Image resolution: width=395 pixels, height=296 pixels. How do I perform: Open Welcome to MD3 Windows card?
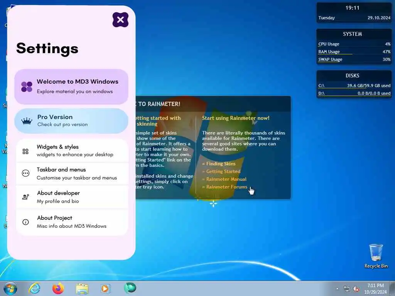(71, 87)
